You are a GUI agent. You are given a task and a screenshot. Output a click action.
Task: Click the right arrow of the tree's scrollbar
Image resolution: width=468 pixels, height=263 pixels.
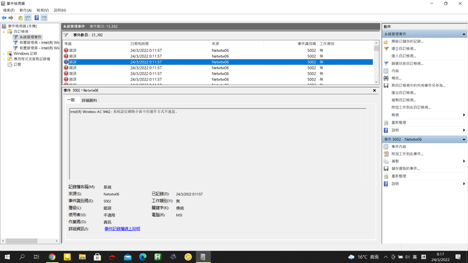57,241
